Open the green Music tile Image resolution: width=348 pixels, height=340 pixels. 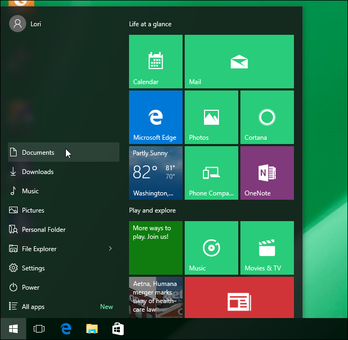(211, 248)
